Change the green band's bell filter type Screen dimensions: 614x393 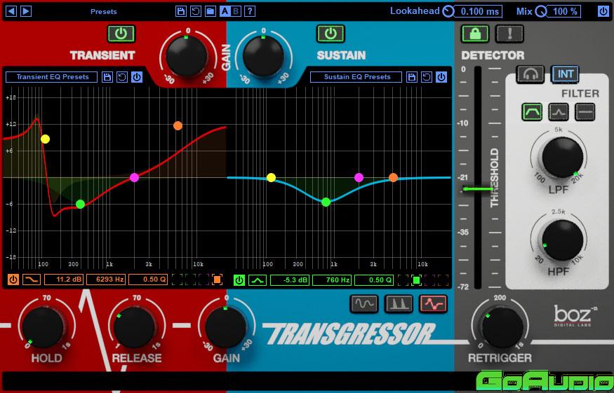point(258,280)
